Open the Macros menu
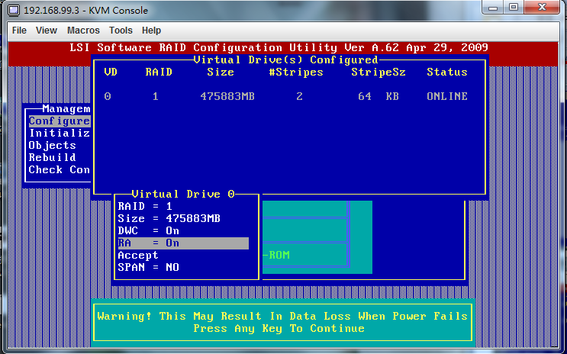 pyautogui.click(x=83, y=31)
